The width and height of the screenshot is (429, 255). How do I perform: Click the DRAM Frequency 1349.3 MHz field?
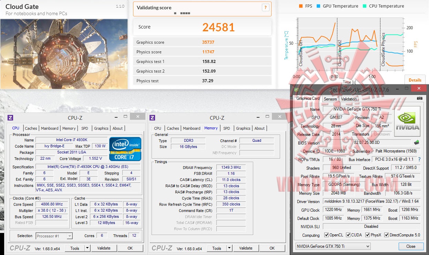[231, 168]
